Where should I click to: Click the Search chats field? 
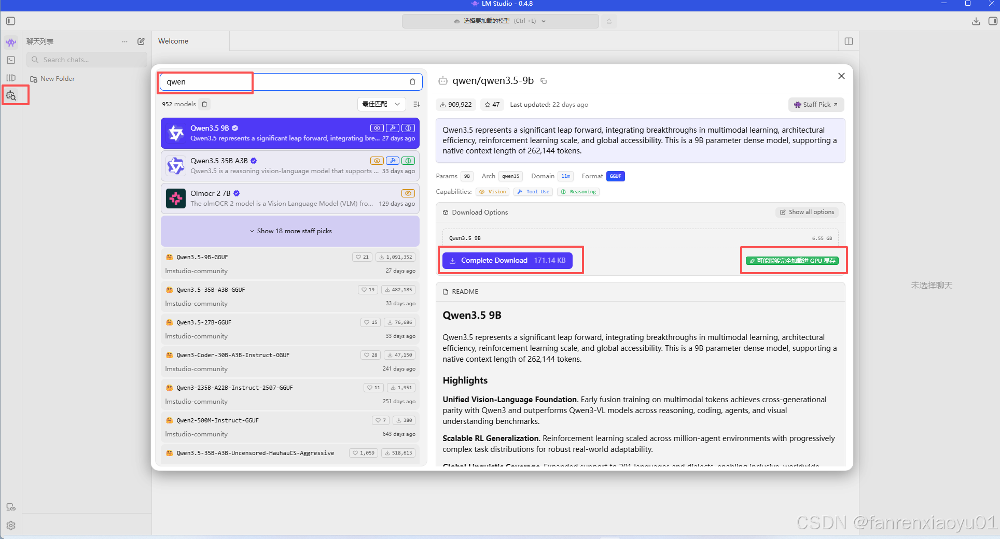point(87,60)
